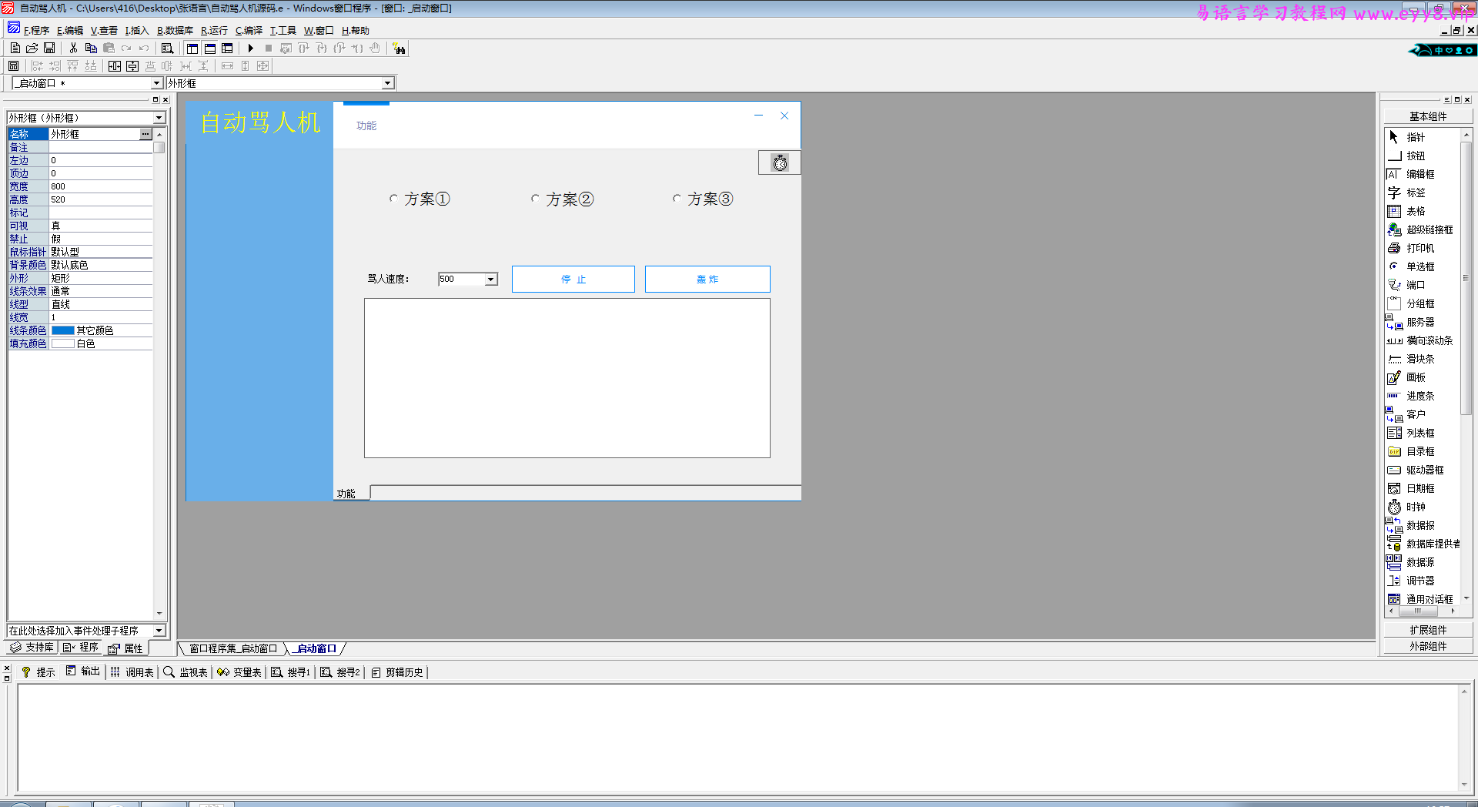Click the 基本组件 header button
Viewport: 1478px width, 807px height.
tap(1428, 116)
